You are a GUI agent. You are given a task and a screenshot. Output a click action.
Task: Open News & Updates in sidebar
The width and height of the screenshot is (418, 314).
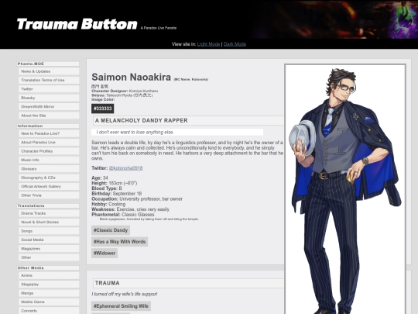click(49, 71)
